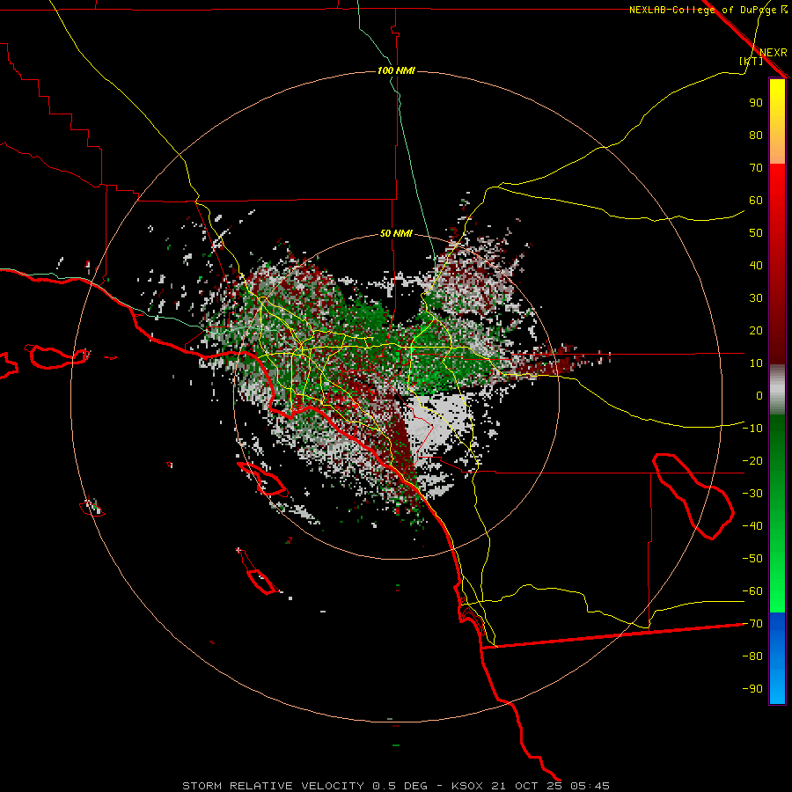Click the 80 value on velocity scale

756,135
